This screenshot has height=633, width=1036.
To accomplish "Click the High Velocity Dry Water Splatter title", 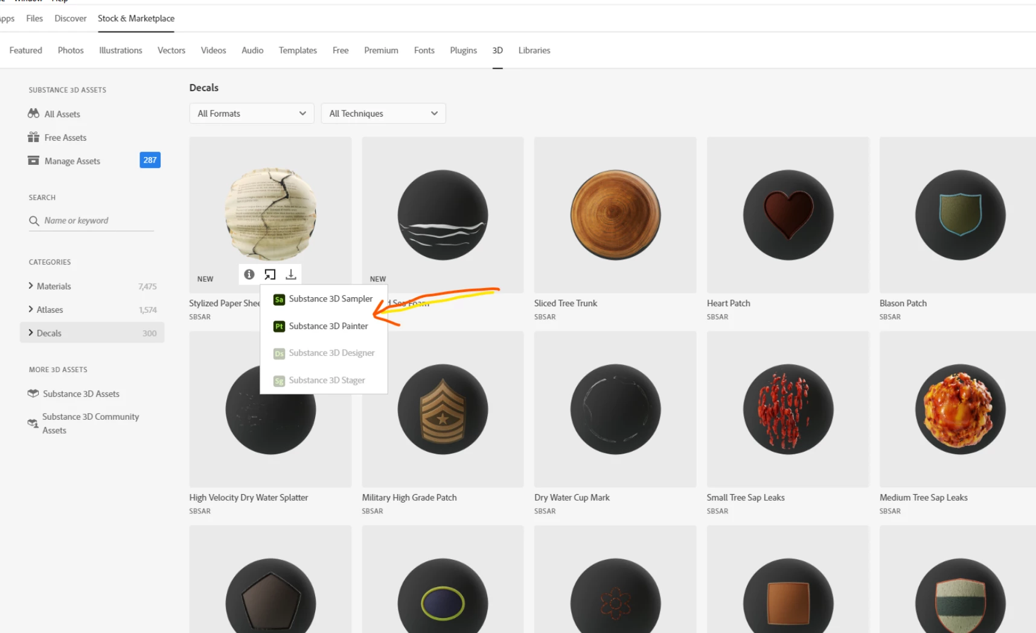I will (249, 498).
